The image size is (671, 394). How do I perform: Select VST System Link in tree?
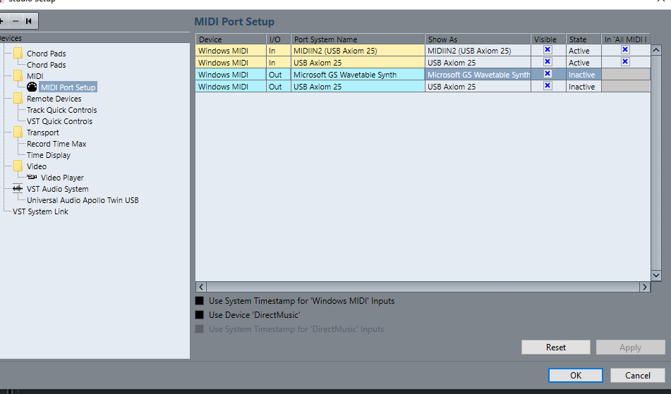pyautogui.click(x=40, y=211)
